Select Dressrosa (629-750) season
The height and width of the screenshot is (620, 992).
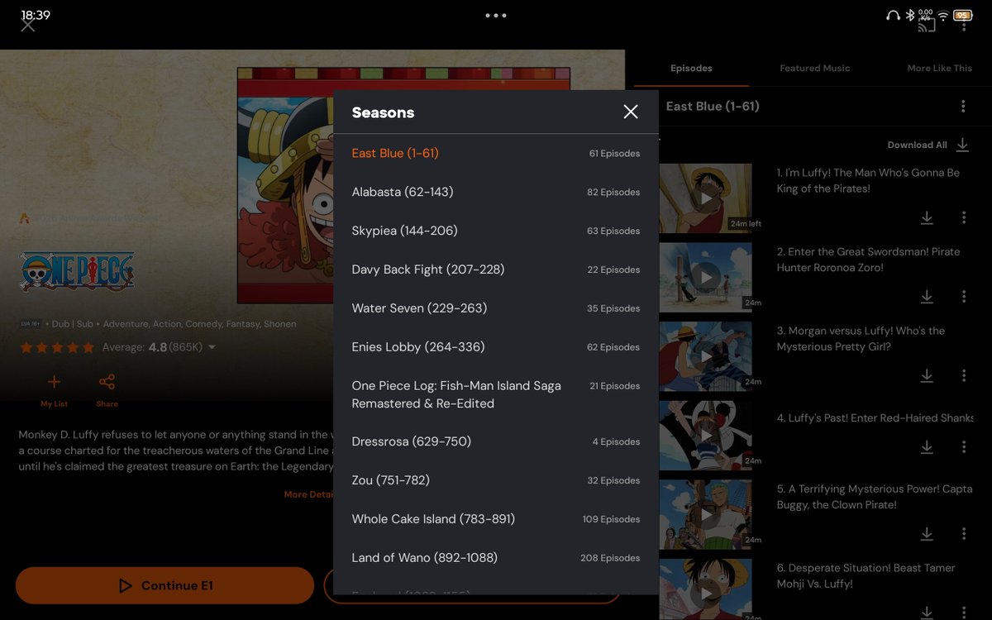[x=496, y=441]
